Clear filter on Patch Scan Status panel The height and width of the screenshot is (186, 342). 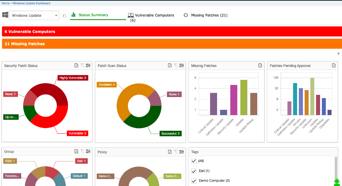[176, 65]
